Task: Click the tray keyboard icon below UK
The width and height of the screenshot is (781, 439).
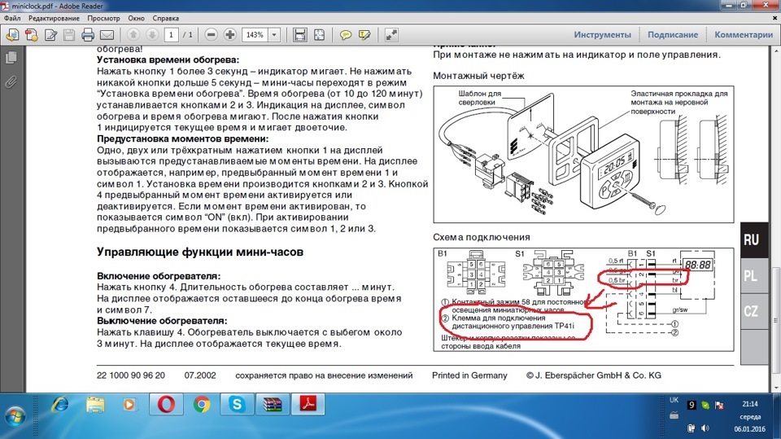Action: (674, 415)
